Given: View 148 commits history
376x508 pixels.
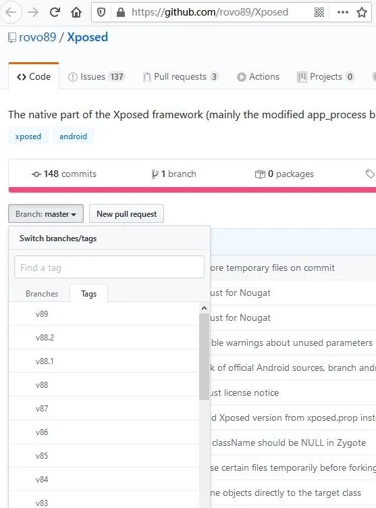Looking at the screenshot, I should 64,174.
